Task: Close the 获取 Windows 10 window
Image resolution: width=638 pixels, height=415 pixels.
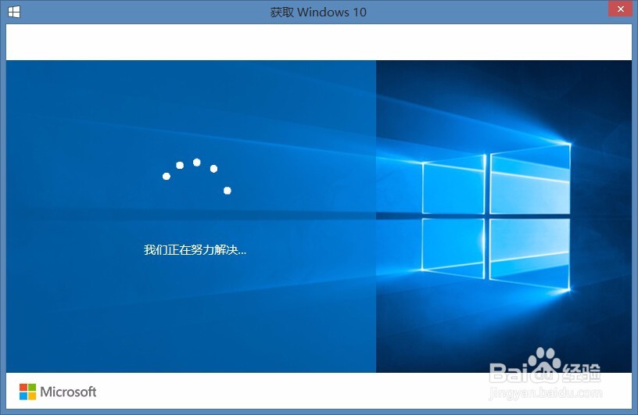Action: pyautogui.click(x=620, y=9)
